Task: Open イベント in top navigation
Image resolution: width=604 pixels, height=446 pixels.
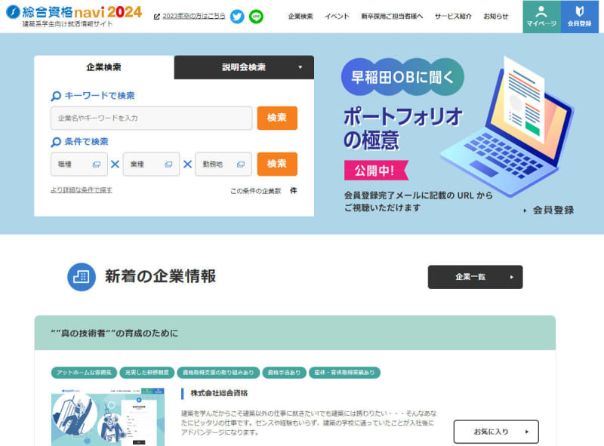Action: [x=337, y=16]
